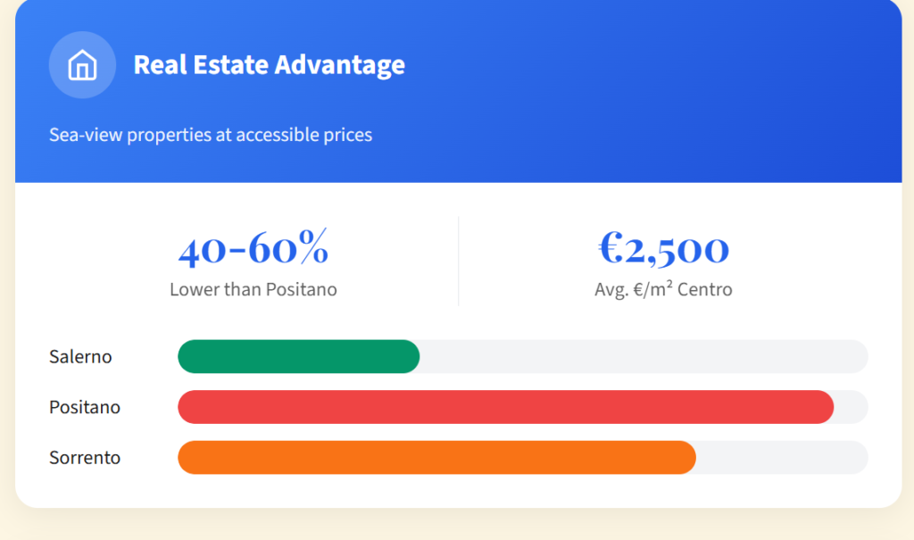Click the beige page background below card
This screenshot has height=540, width=914.
457,525
